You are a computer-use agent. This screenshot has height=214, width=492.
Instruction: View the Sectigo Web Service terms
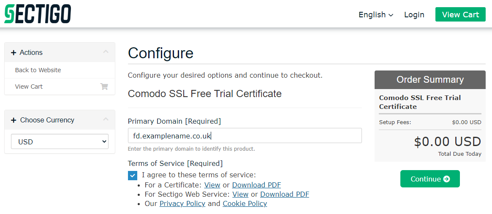pyautogui.click(x=240, y=194)
